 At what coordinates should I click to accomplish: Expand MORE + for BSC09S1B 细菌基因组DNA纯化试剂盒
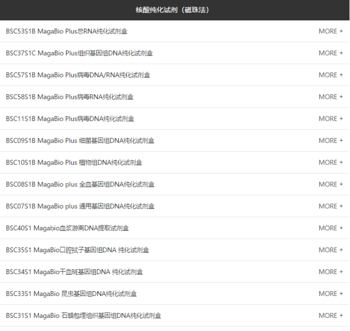tap(330, 141)
